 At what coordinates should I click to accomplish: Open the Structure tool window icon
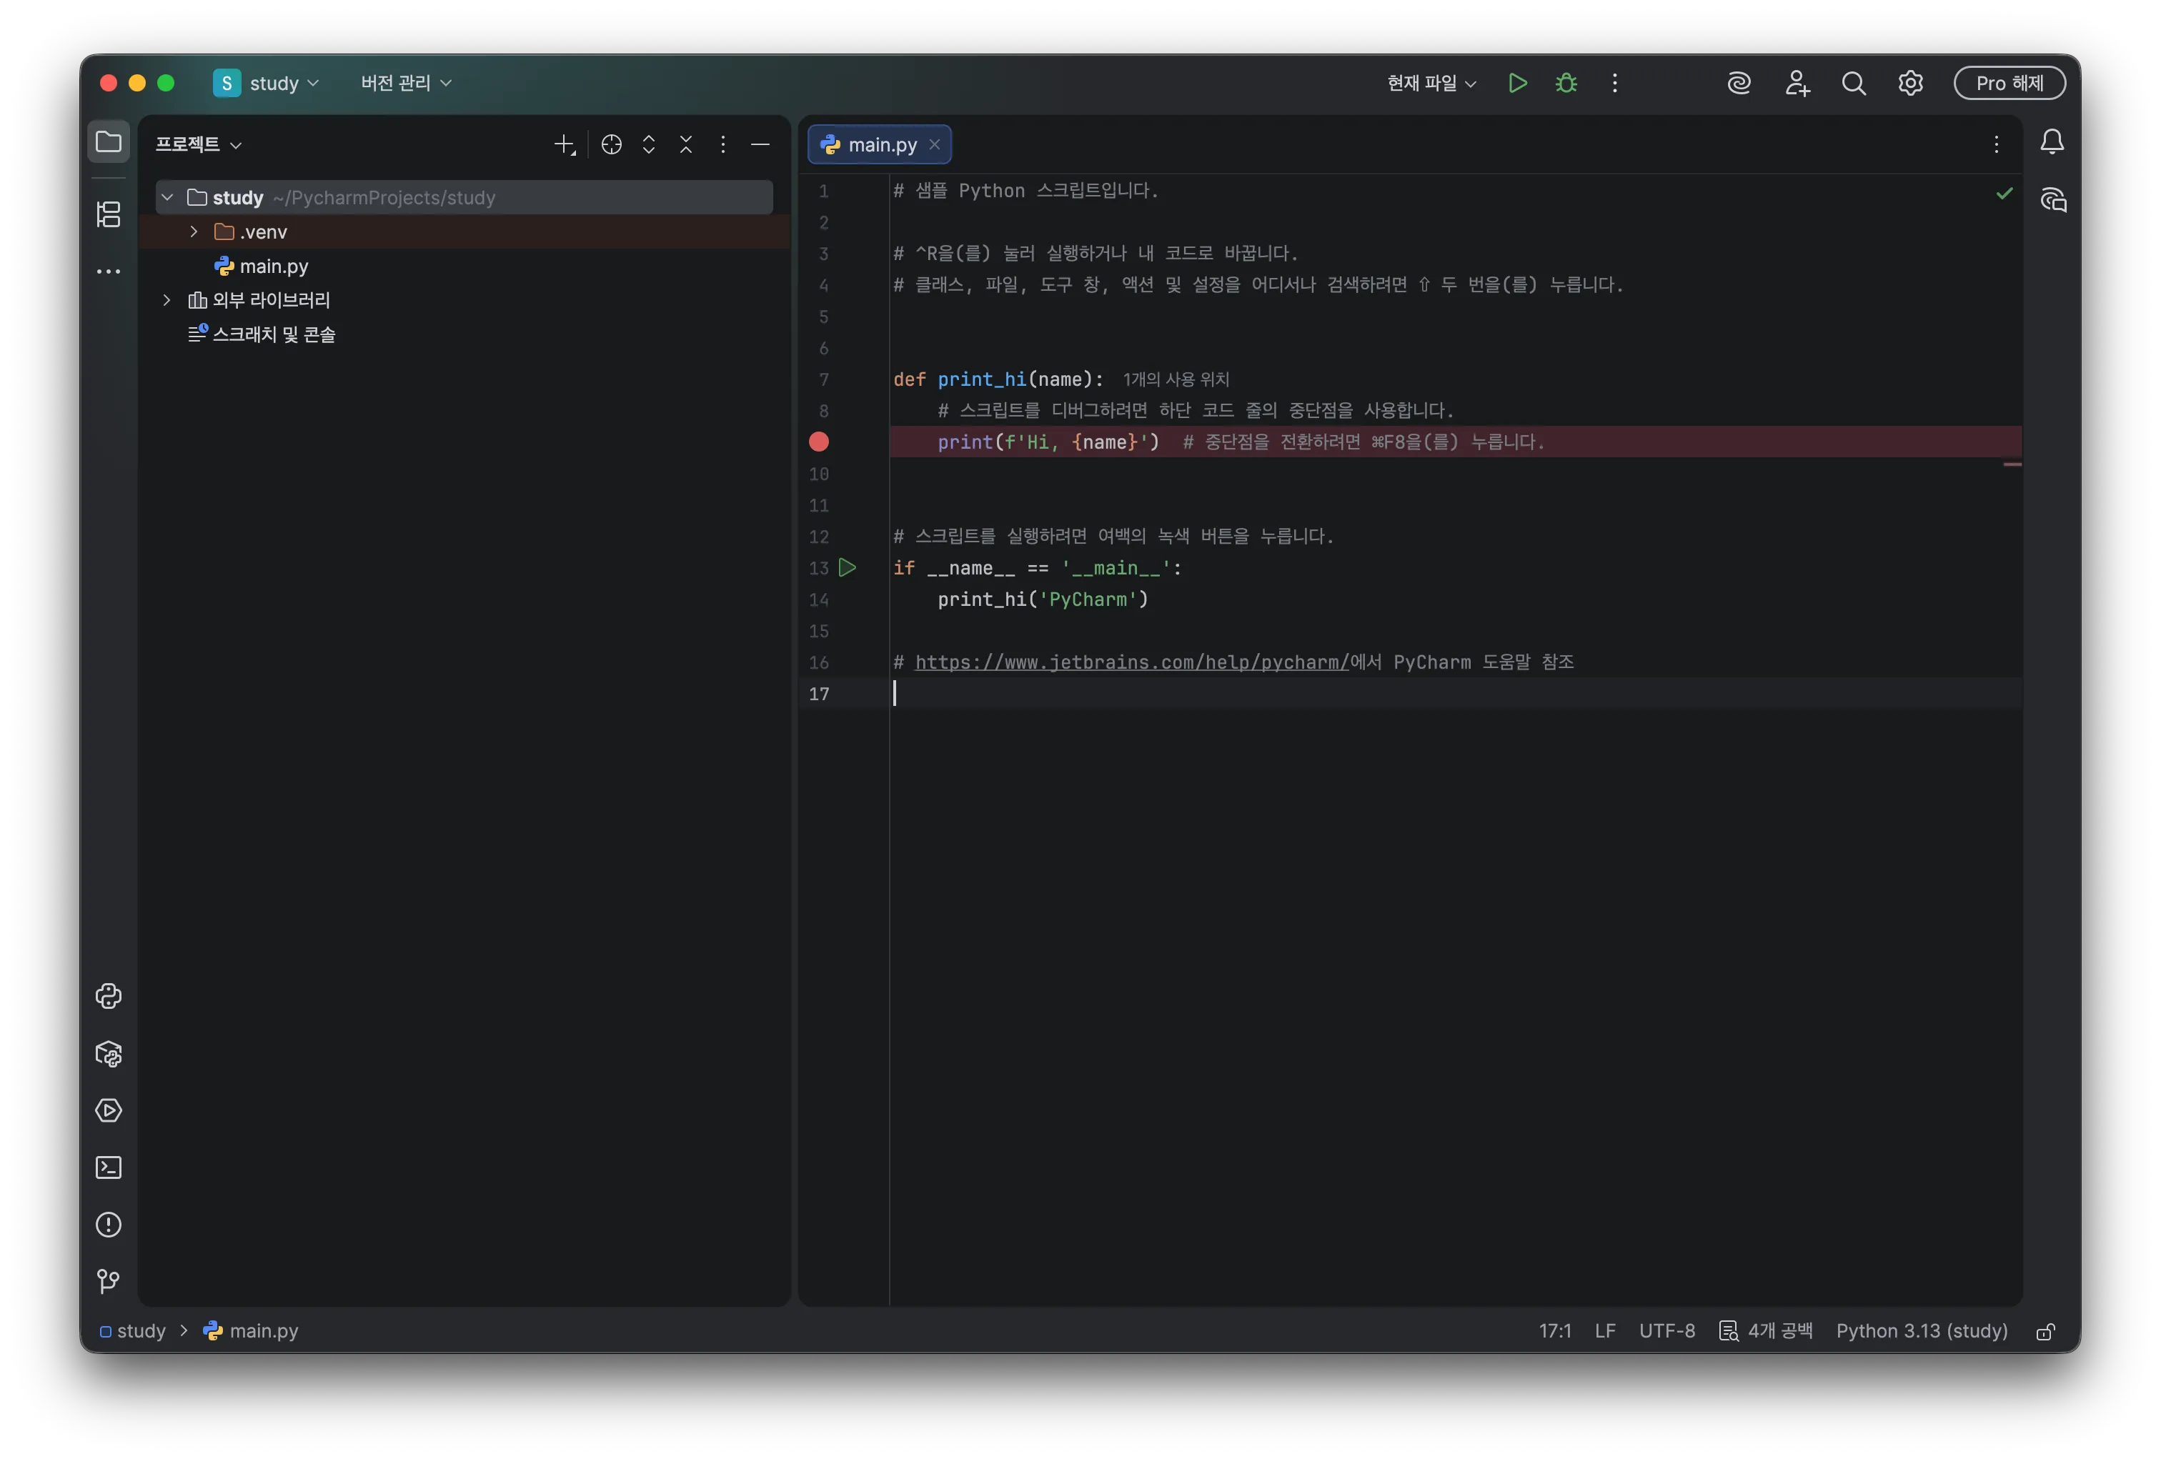point(109,215)
